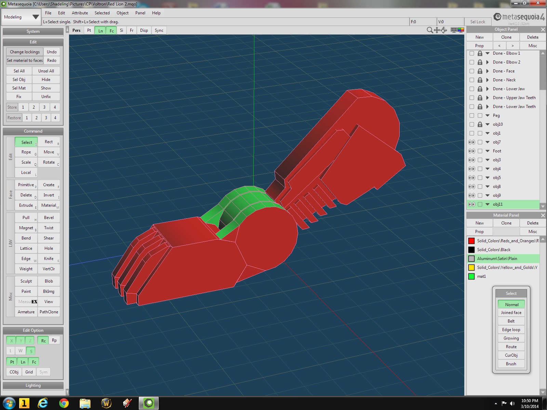Click the viewport rotate view icon

[444, 30]
